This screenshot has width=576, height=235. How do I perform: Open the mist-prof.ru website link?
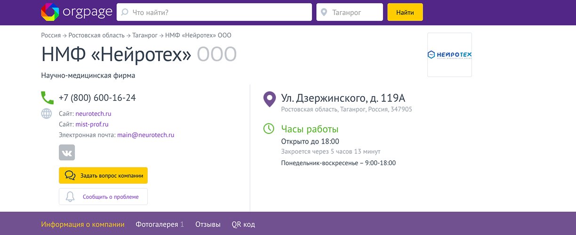tap(92, 124)
